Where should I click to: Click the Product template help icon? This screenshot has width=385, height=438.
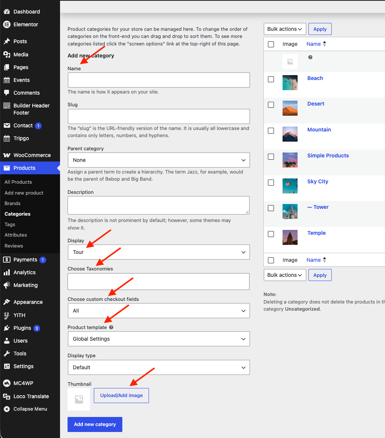point(111,328)
